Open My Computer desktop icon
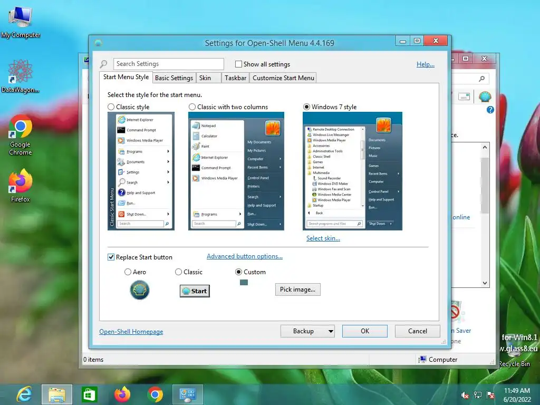The height and width of the screenshot is (405, 540). 21,21
